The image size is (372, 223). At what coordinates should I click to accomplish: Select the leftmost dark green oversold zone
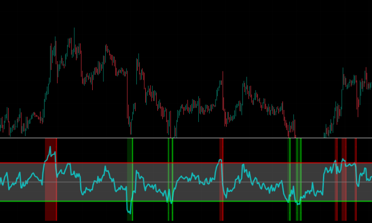(x=129, y=179)
